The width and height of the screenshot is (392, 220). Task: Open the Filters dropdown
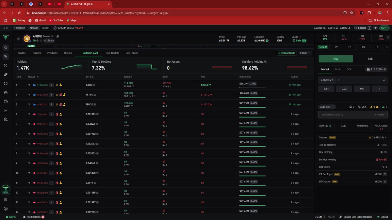point(305,53)
